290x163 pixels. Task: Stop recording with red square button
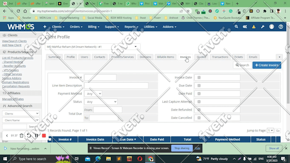(44, 135)
